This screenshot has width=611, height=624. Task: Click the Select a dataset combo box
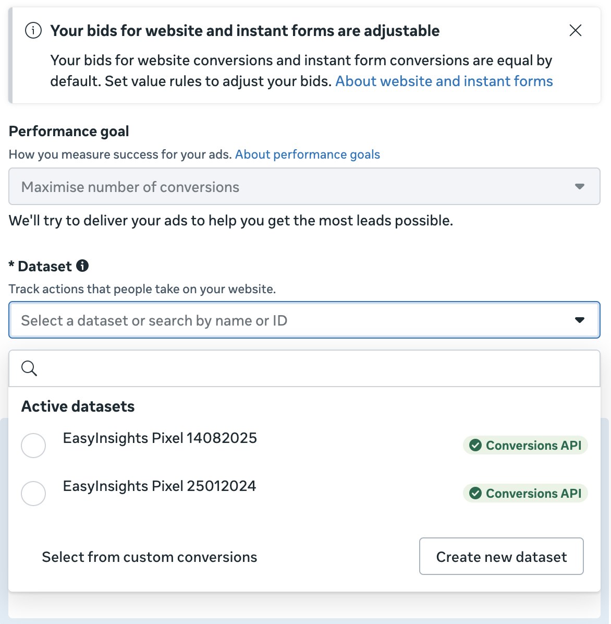[292, 320]
